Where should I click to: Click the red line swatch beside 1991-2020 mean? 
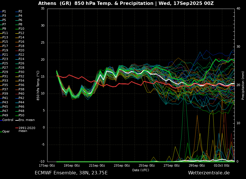[17, 128]
